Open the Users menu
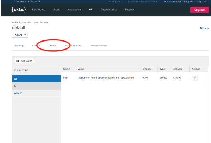 [56, 9]
